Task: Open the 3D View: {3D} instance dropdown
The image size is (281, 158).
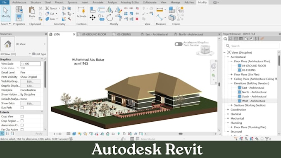Action: coord(30,54)
